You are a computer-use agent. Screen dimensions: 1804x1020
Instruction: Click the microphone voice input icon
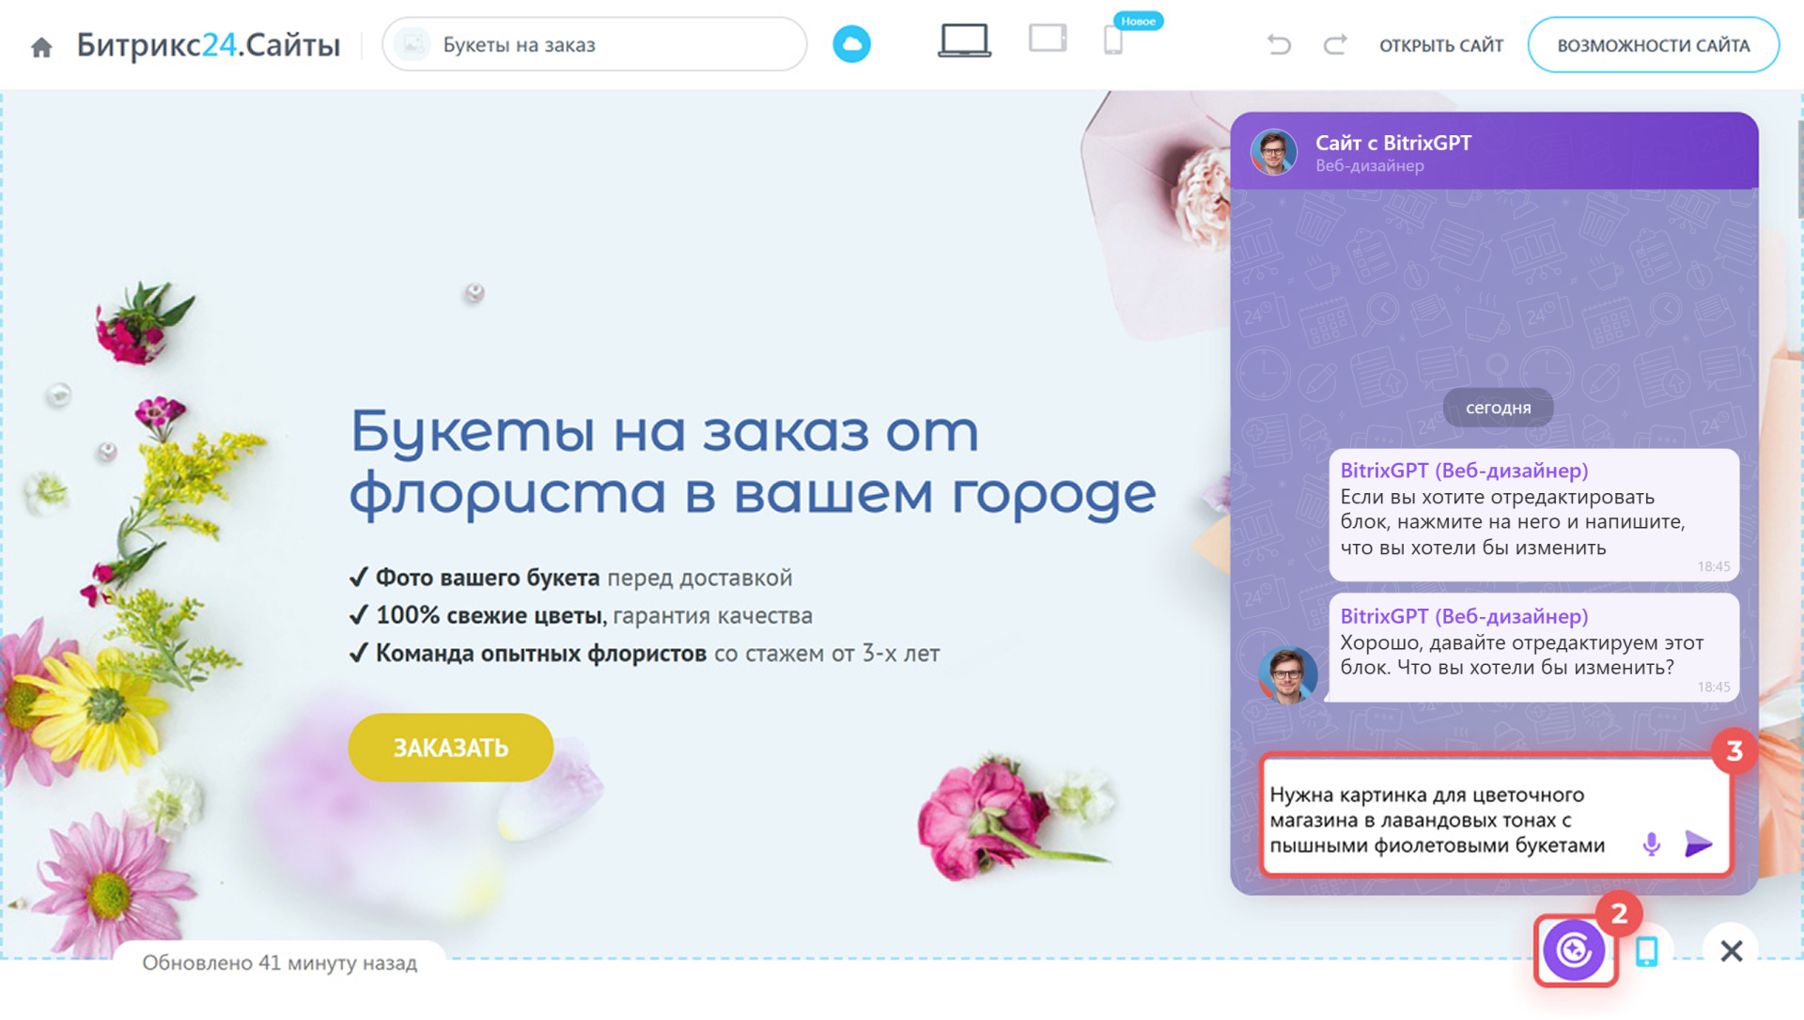click(1651, 843)
